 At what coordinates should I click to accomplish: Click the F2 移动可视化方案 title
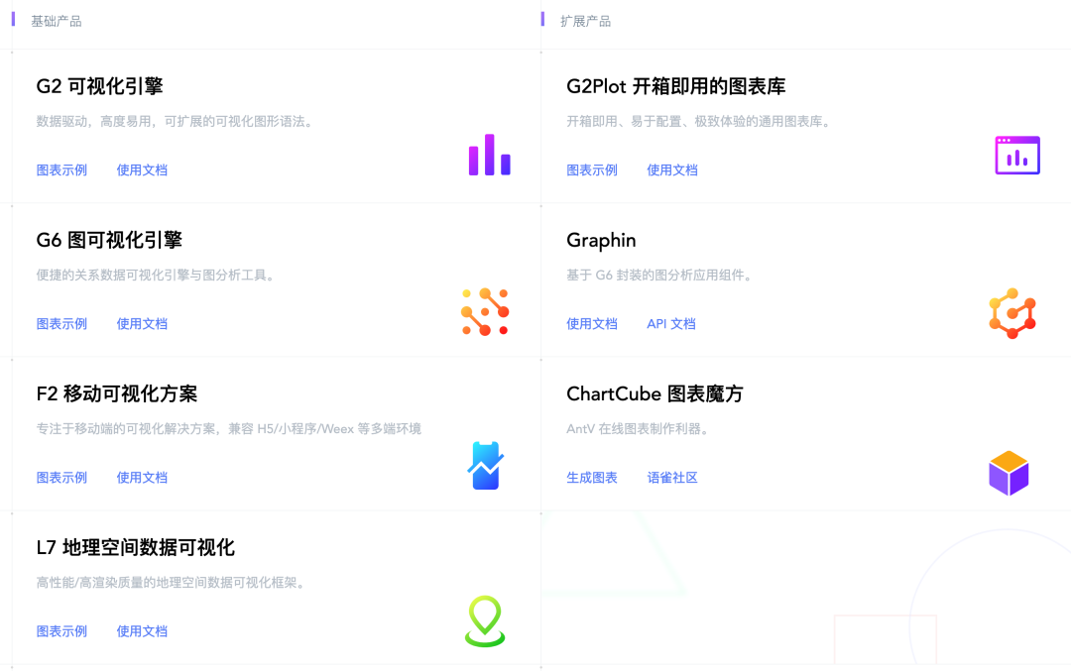pos(117,393)
